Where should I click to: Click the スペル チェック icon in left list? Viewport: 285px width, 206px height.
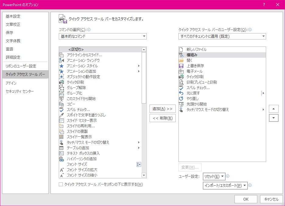click(x=62, y=109)
